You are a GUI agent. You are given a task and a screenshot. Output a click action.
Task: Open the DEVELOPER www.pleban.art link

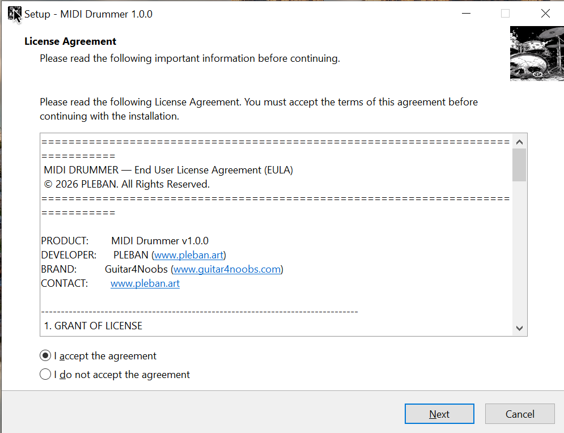[189, 255]
